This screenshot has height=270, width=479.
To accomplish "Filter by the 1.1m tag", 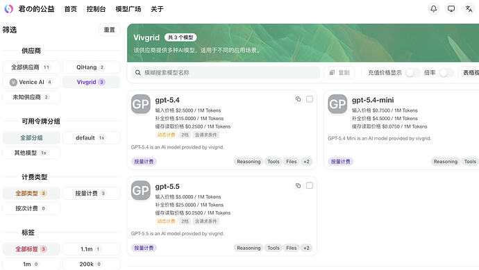I will 91,249.
